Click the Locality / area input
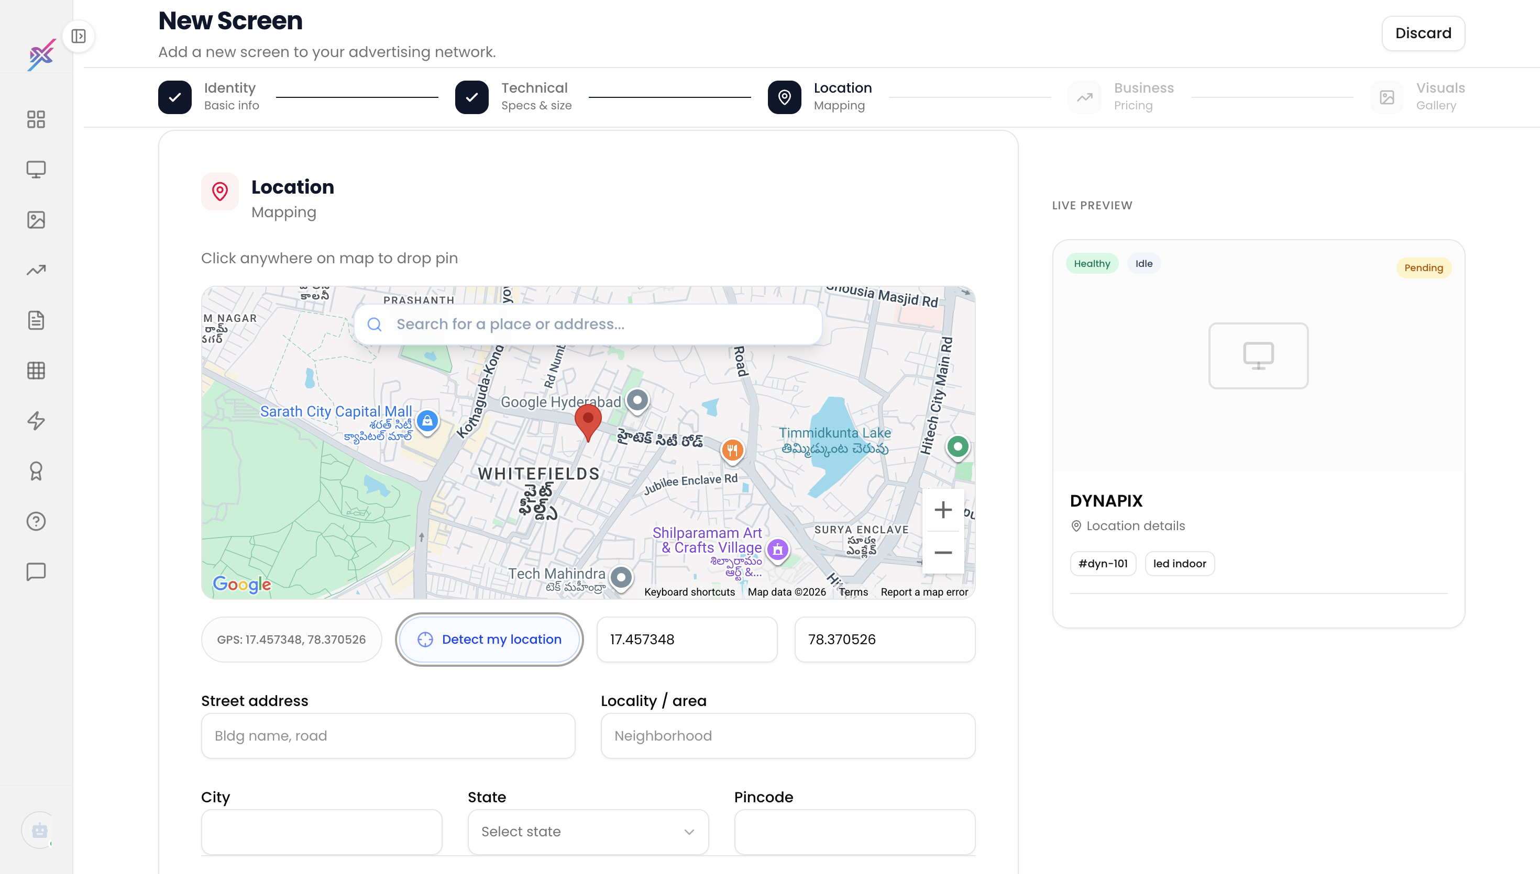 tap(788, 735)
